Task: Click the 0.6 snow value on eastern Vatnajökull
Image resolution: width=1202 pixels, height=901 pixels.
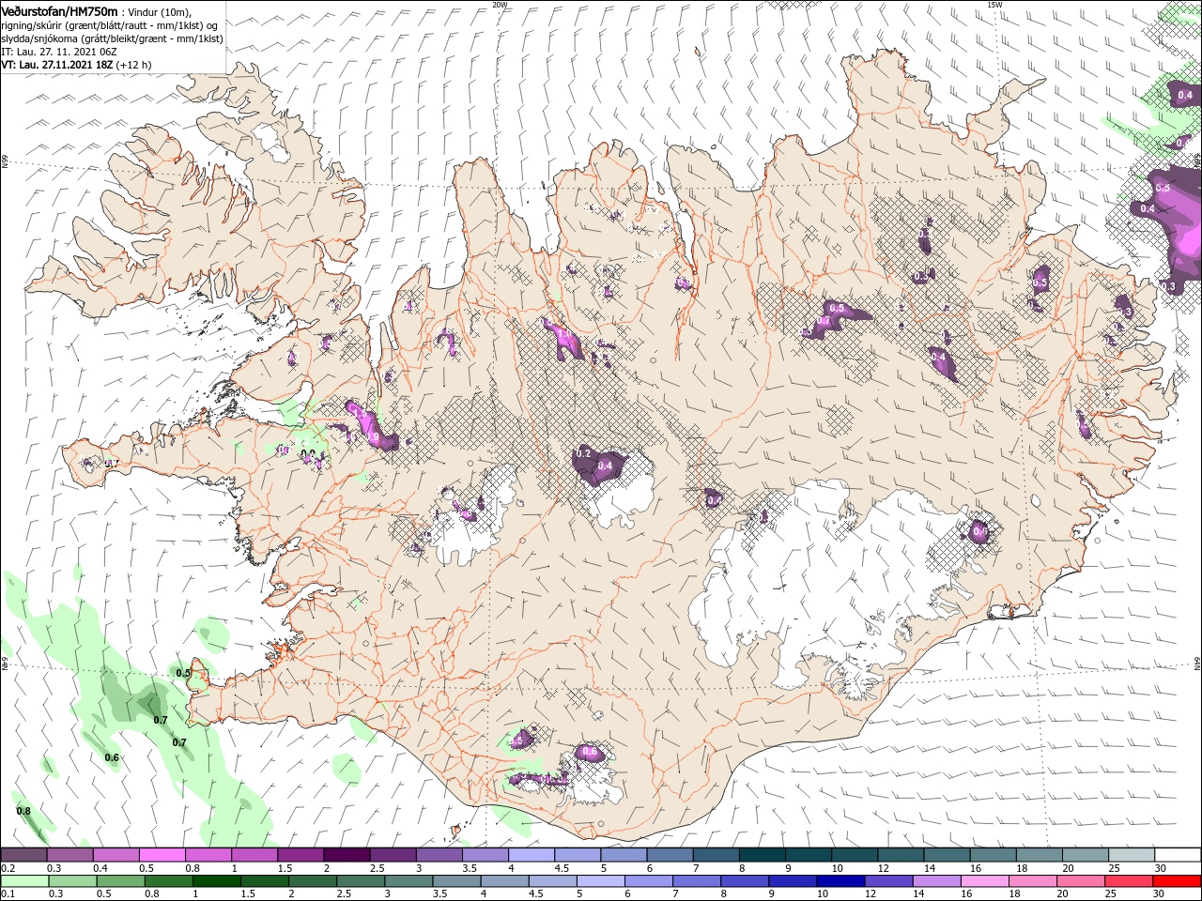Action: click(980, 532)
